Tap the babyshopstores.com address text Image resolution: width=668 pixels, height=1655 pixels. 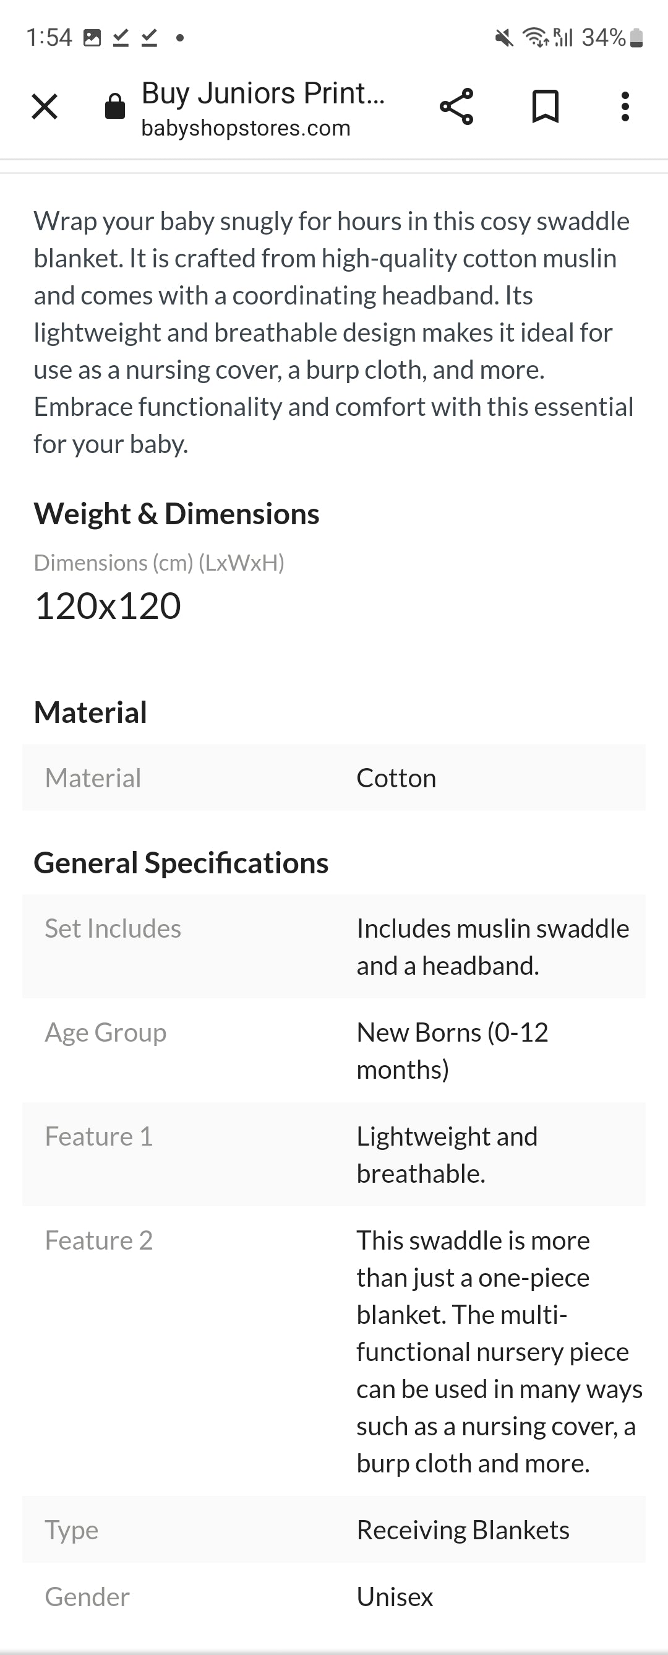(246, 128)
